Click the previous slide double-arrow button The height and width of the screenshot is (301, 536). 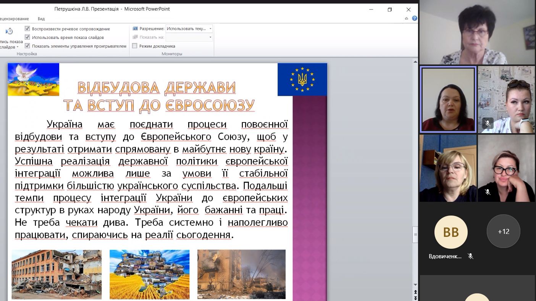pyautogui.click(x=415, y=292)
